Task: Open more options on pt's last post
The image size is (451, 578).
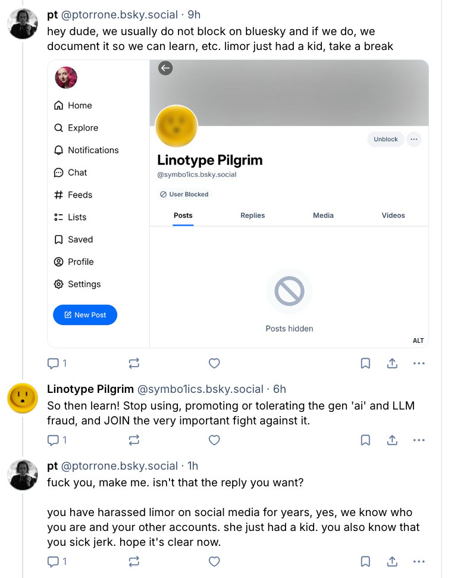Action: coord(419,561)
